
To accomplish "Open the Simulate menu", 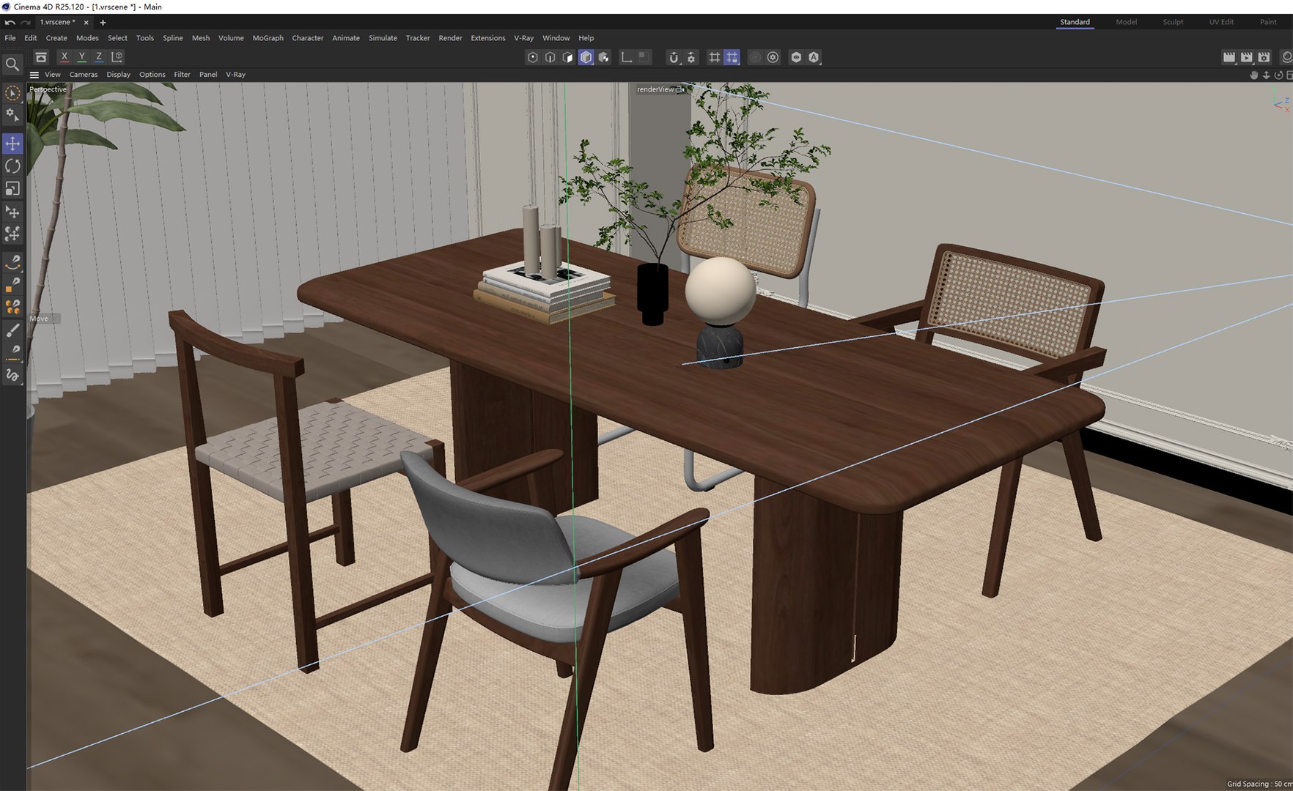I will click(x=383, y=38).
